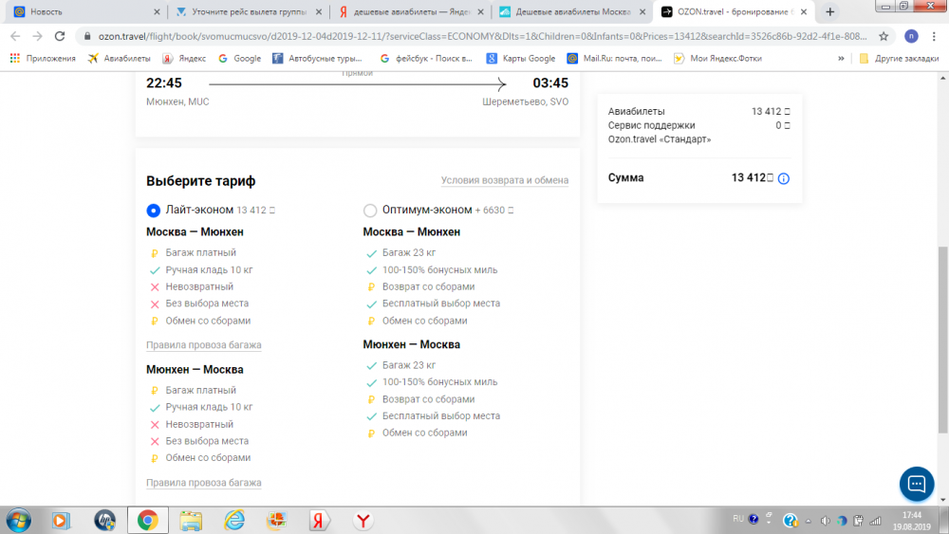The width and height of the screenshot is (949, 534).
Task: Open the Яндекс bookmark
Action: tap(185, 59)
